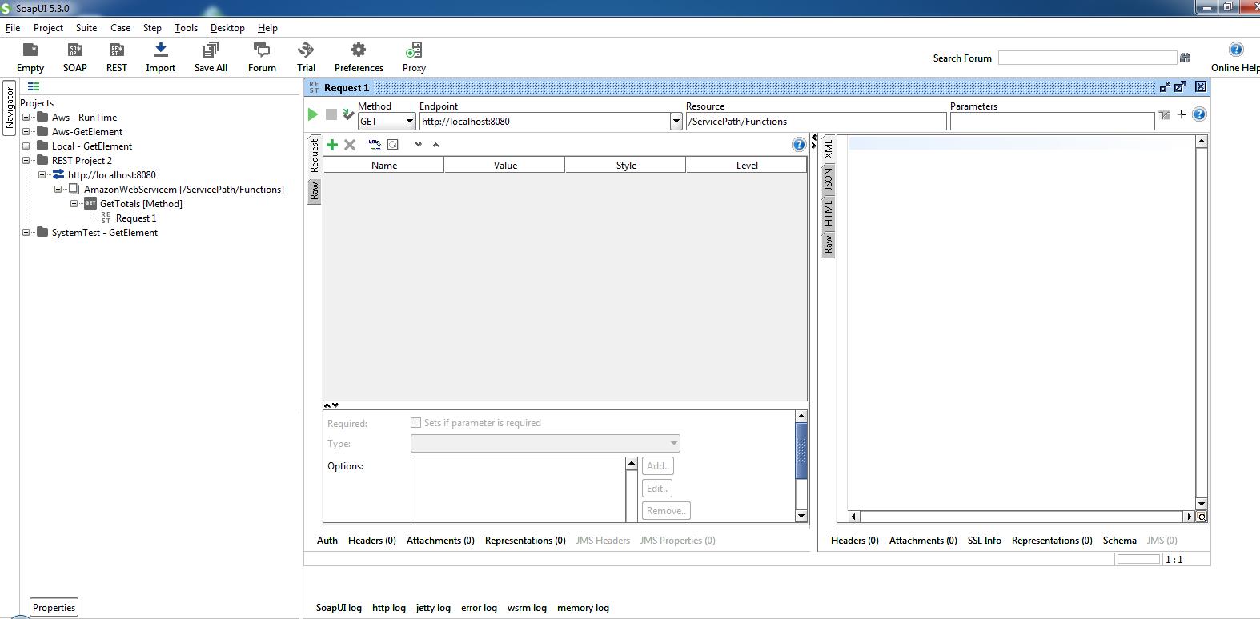Viewport: 1260px width, 619px height.
Task: Click the Trial toolbar icon
Action: tap(306, 58)
